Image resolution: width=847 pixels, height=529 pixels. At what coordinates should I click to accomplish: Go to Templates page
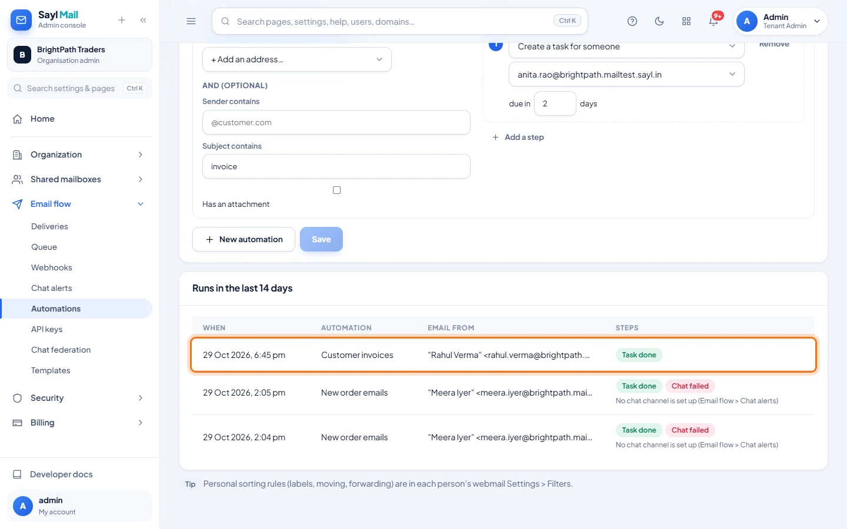51,370
